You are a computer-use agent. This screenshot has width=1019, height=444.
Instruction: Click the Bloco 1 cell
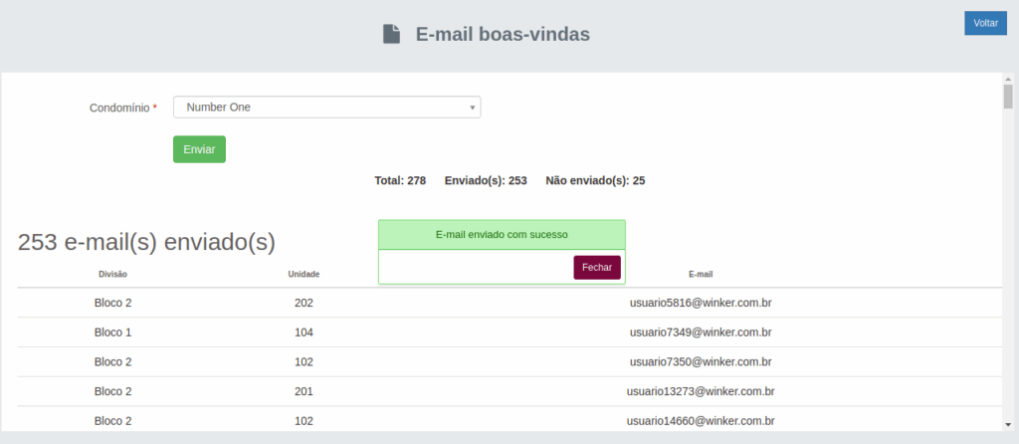[113, 333]
